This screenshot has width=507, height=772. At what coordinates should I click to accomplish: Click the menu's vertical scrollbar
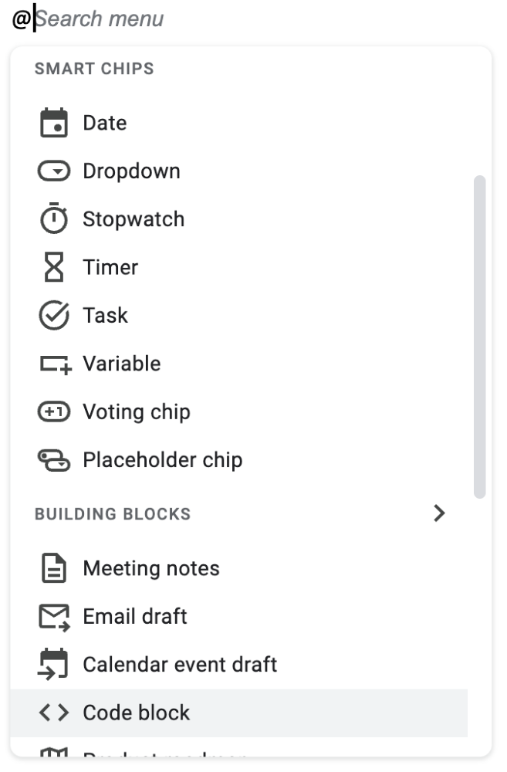(x=479, y=336)
